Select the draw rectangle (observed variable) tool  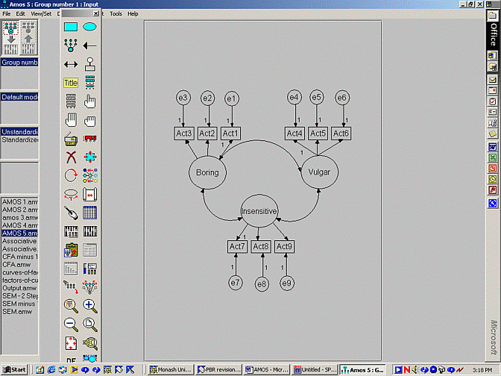pos(71,27)
